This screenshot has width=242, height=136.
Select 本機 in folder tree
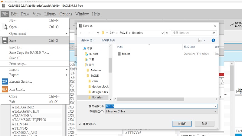90,48
